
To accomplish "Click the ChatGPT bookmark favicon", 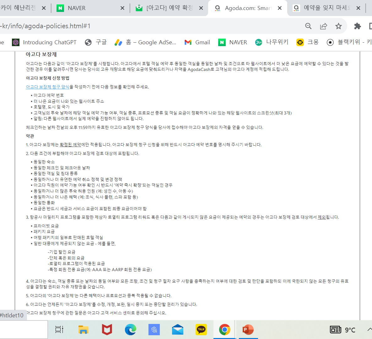I will (16, 42).
